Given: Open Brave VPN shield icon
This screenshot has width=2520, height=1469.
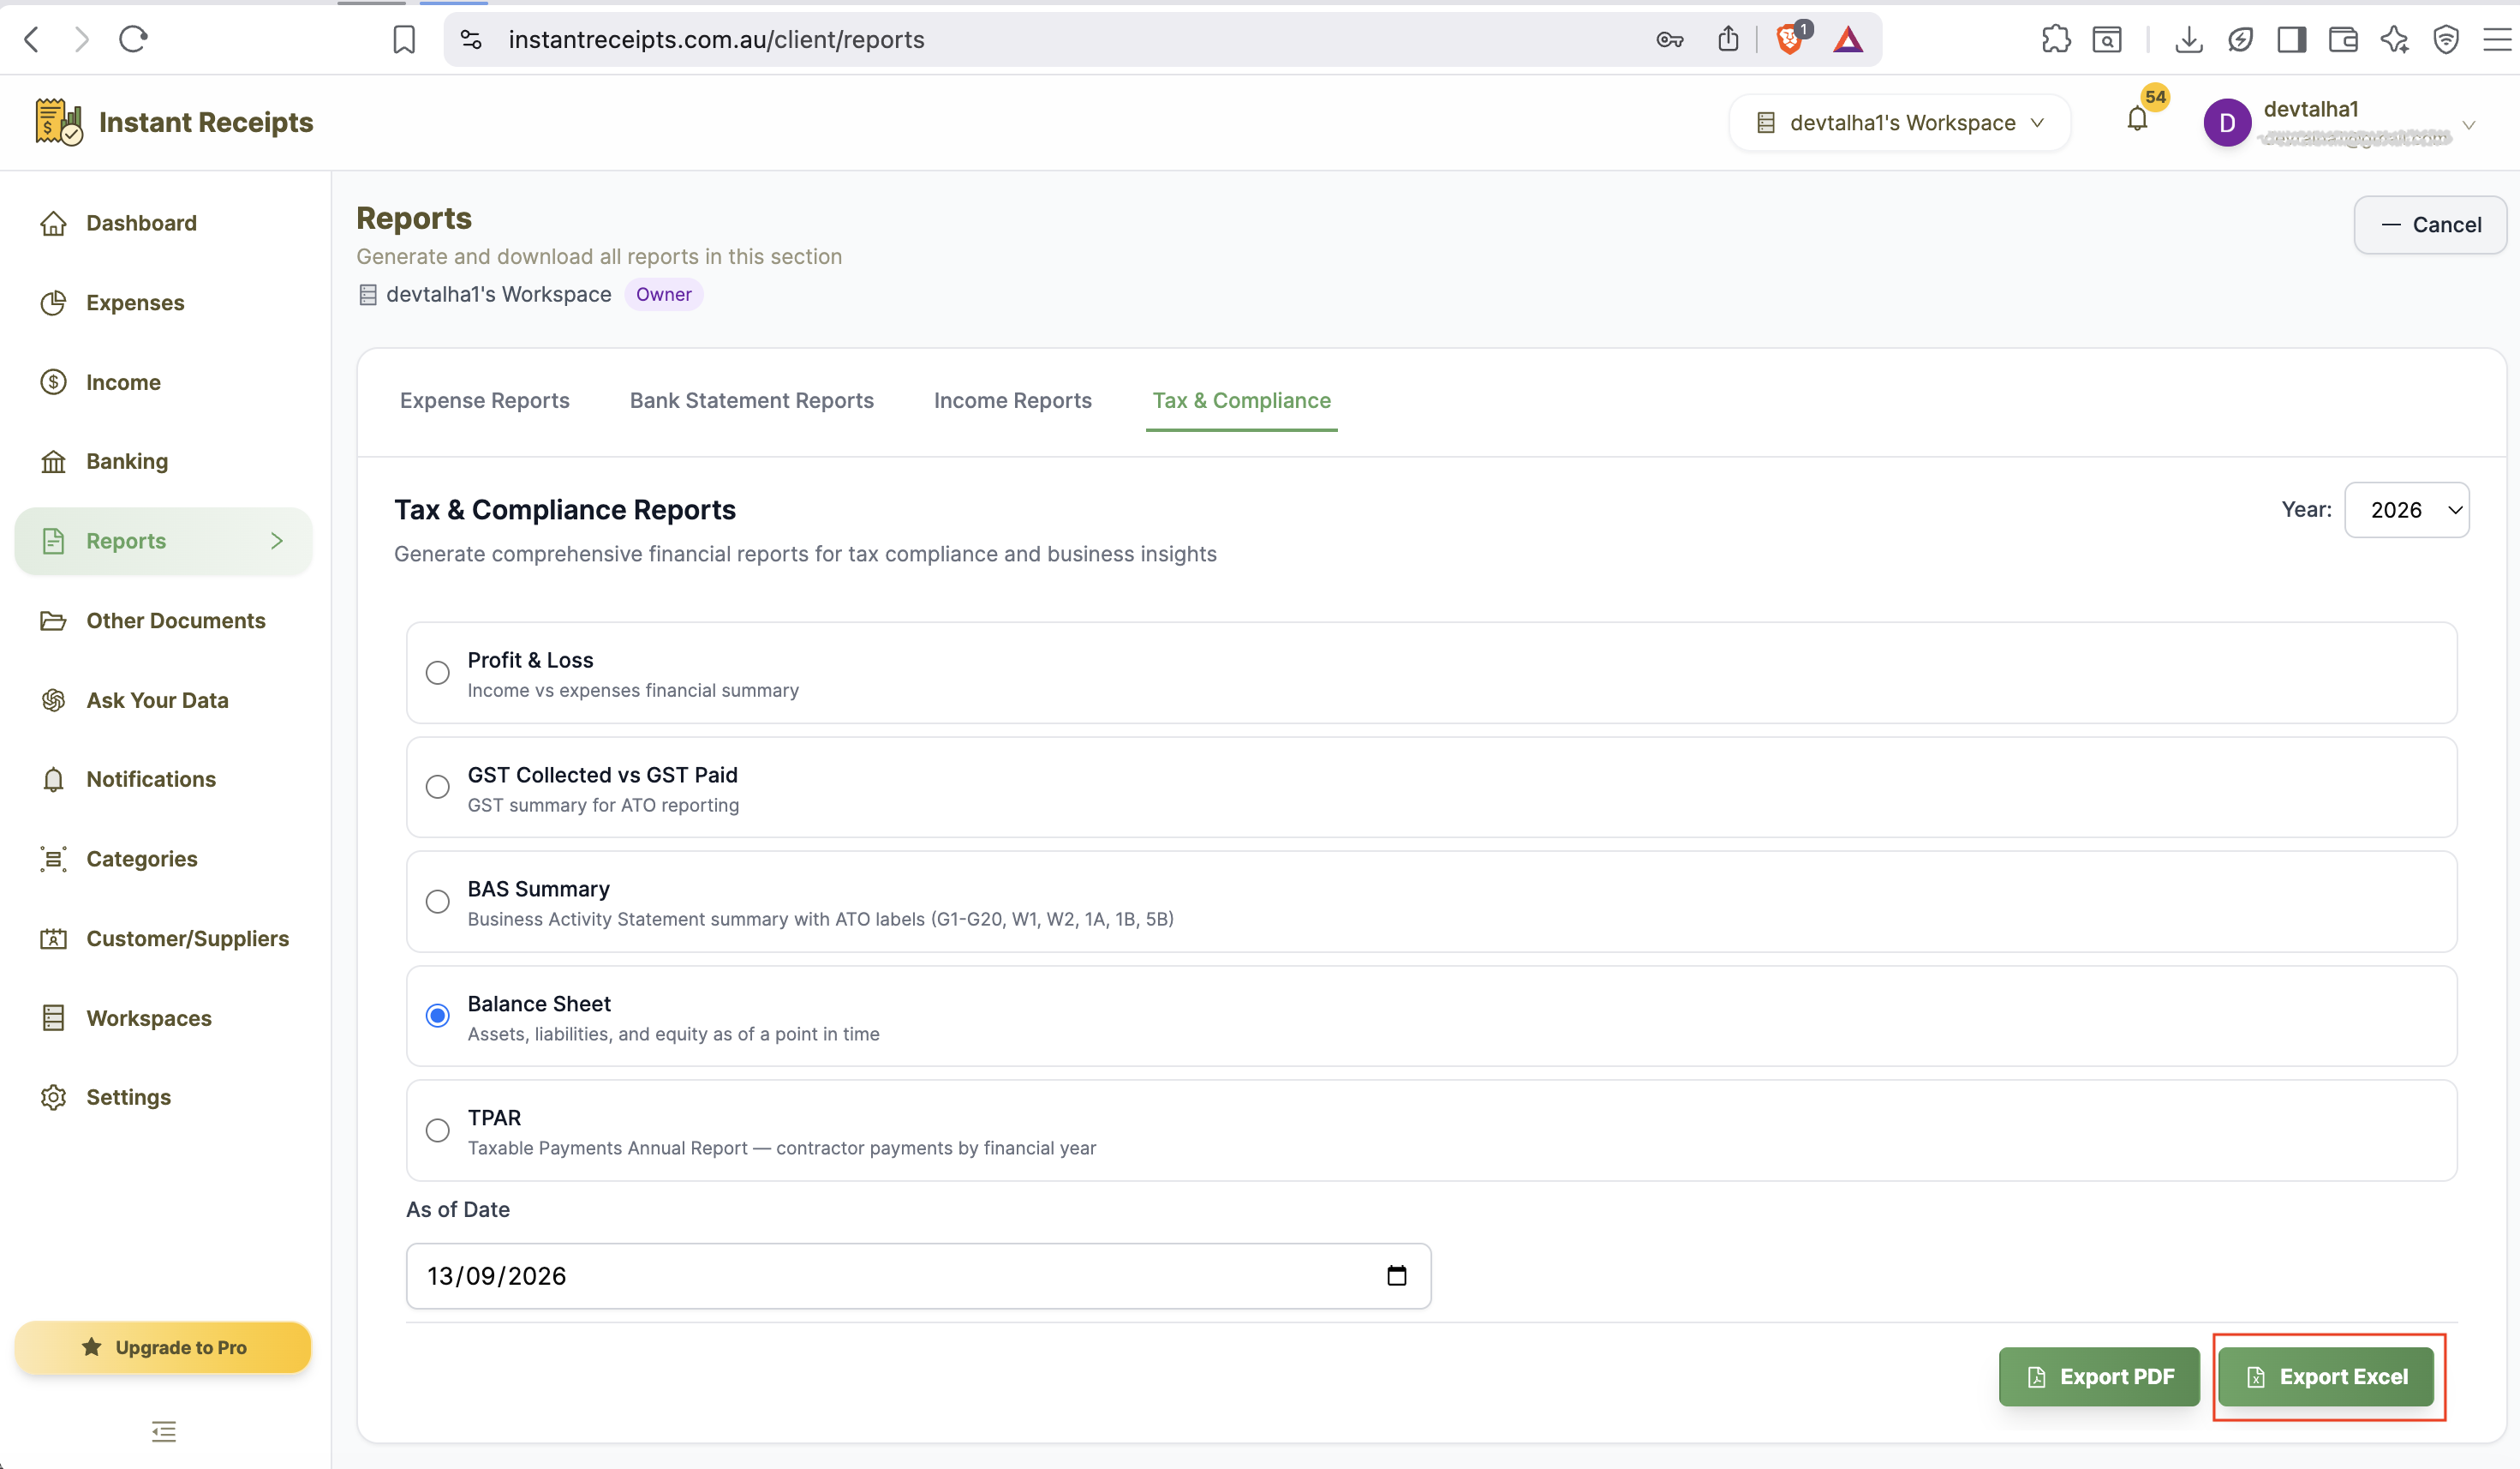Looking at the screenshot, I should (2446, 39).
